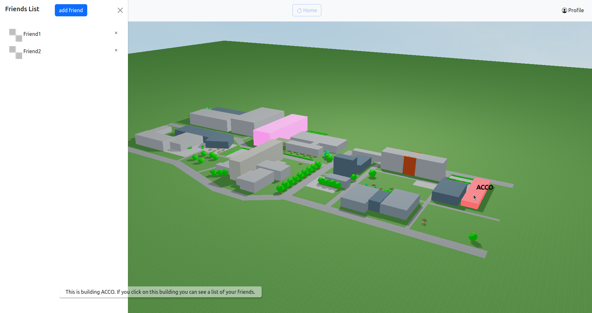Open Friend2 entry in friends list
The width and height of the screenshot is (592, 313).
click(32, 51)
